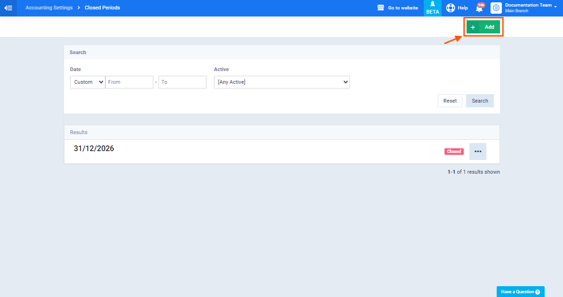The height and width of the screenshot is (297, 563).
Task: Open Accounting Settings breadcrumb
Action: 49,8
